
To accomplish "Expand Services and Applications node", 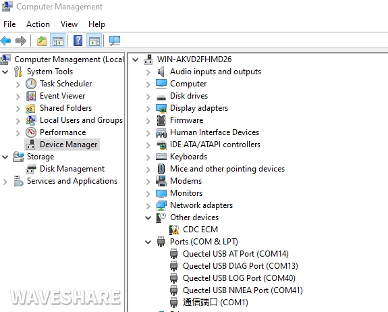I will coord(5,182).
